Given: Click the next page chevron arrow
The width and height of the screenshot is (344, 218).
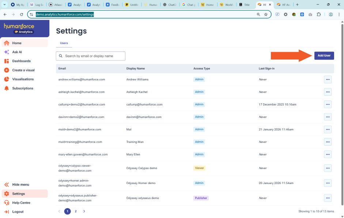Looking at the screenshot, I should pyautogui.click(x=84, y=211).
